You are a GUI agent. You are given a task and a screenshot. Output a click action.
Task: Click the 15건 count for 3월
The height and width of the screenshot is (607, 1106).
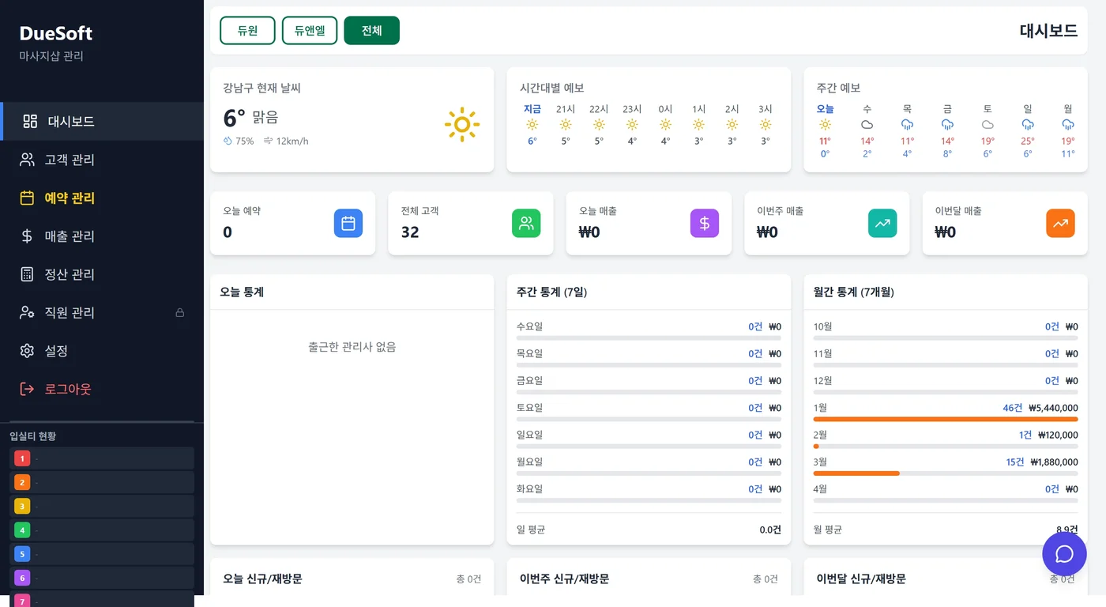click(1015, 462)
